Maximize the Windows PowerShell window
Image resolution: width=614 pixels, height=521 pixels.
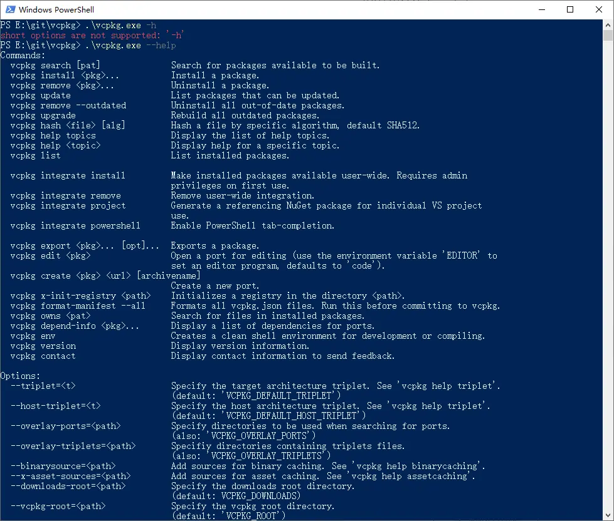(570, 9)
